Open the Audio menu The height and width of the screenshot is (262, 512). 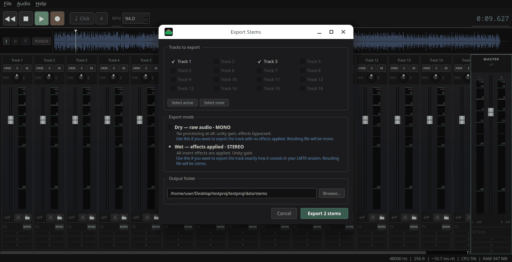pos(23,4)
